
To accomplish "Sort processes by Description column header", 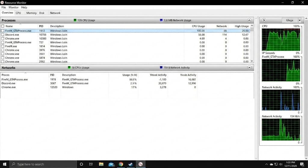I will (57, 26).
